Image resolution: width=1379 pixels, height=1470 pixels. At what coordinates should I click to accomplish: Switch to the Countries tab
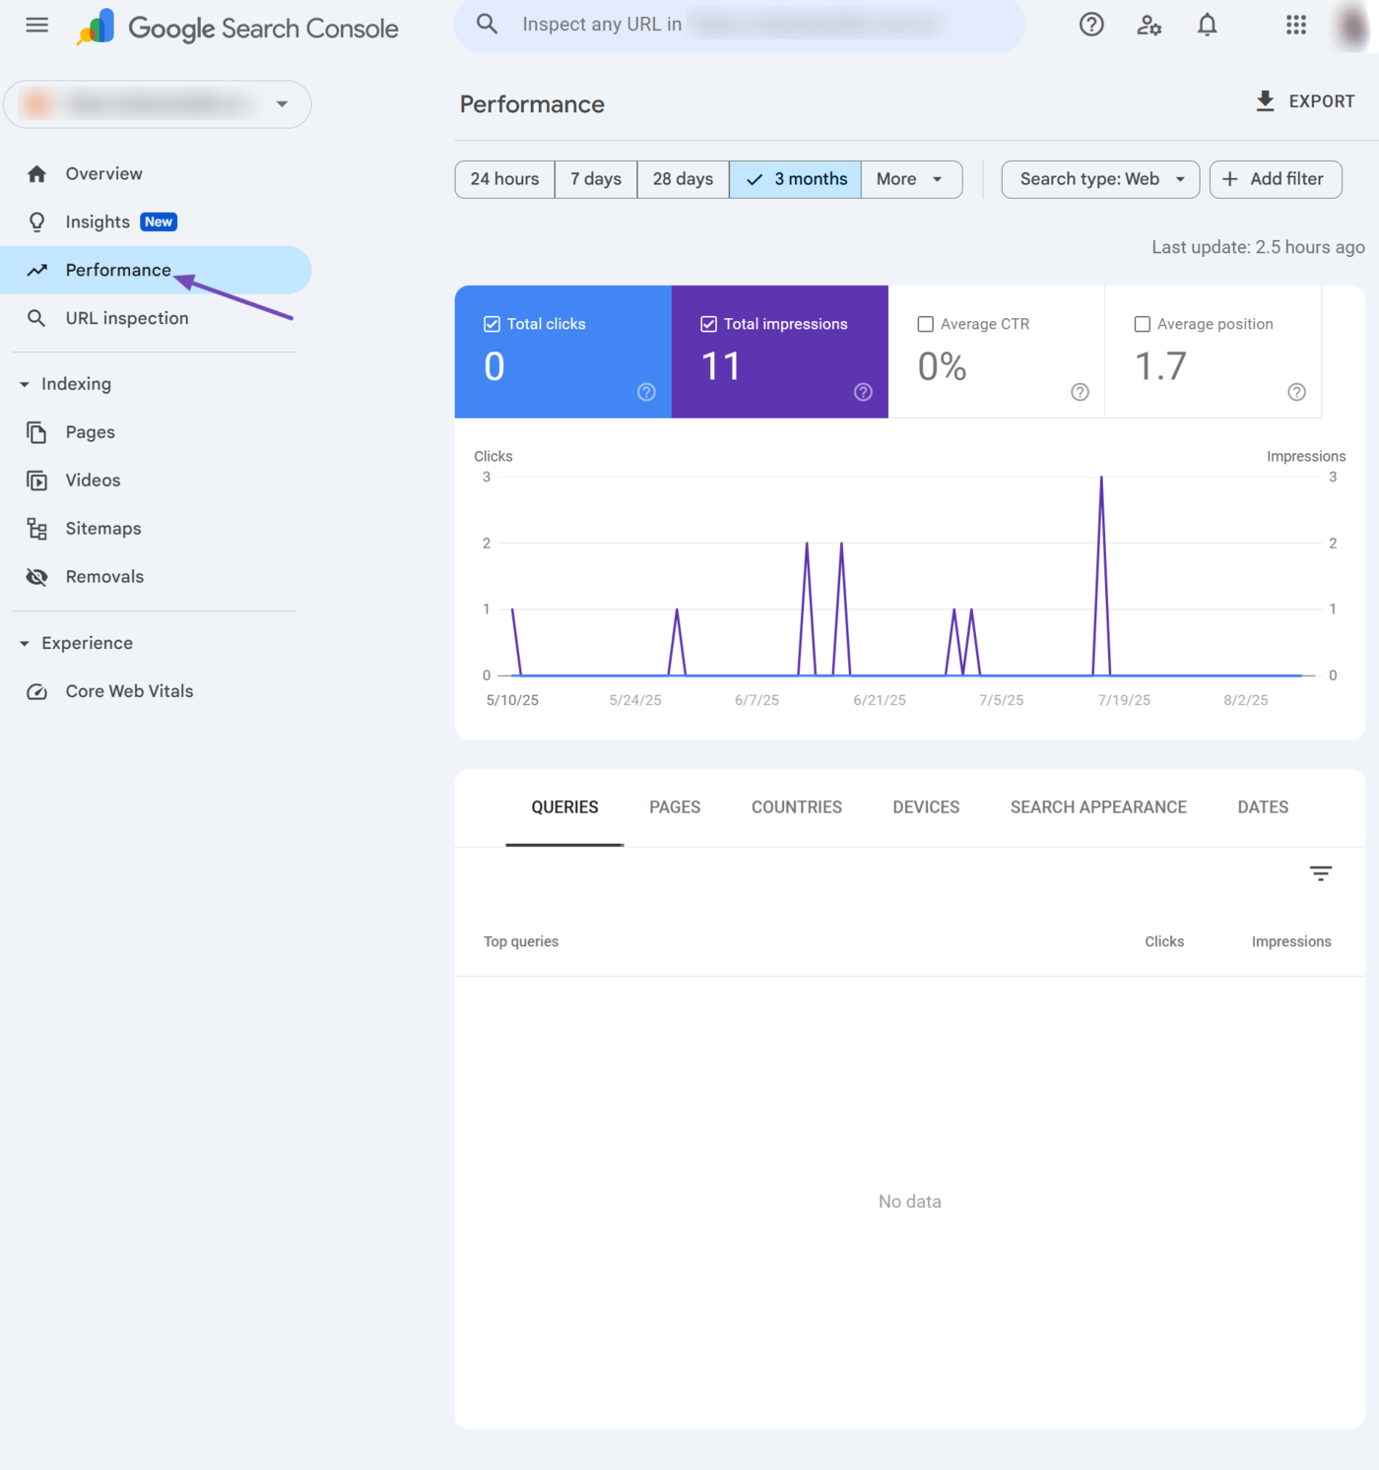point(796,807)
